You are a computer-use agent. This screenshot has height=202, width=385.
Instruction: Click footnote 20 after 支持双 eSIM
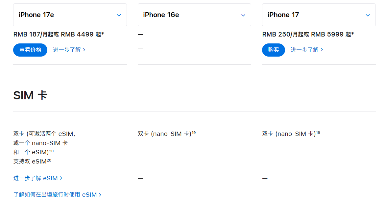(x=49, y=160)
